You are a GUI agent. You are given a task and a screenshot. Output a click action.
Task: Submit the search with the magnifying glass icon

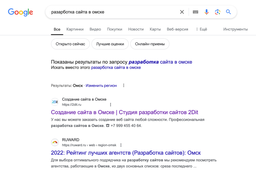[x=228, y=12]
